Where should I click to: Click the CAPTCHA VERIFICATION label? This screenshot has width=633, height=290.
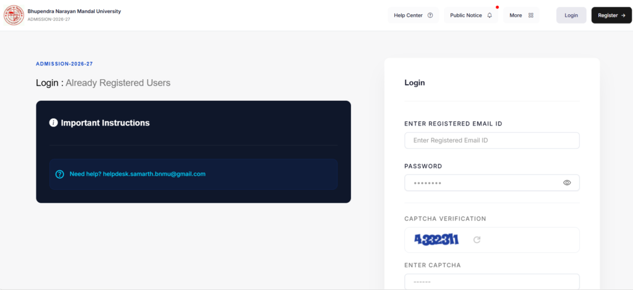(445, 219)
